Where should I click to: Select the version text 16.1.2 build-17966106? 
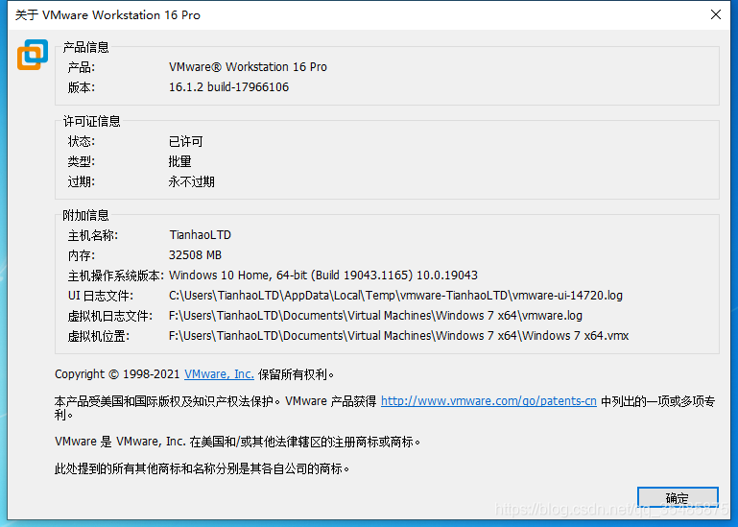point(228,87)
